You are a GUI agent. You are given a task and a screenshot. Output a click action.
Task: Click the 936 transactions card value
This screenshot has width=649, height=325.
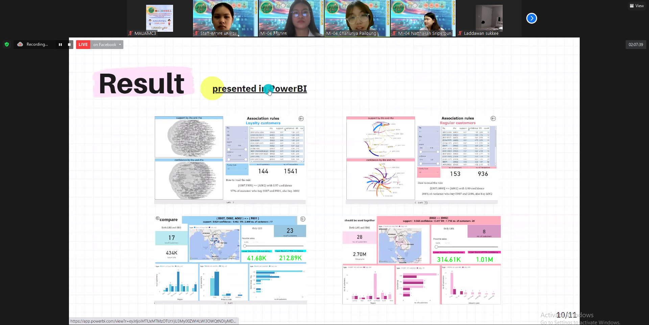tap(483, 174)
